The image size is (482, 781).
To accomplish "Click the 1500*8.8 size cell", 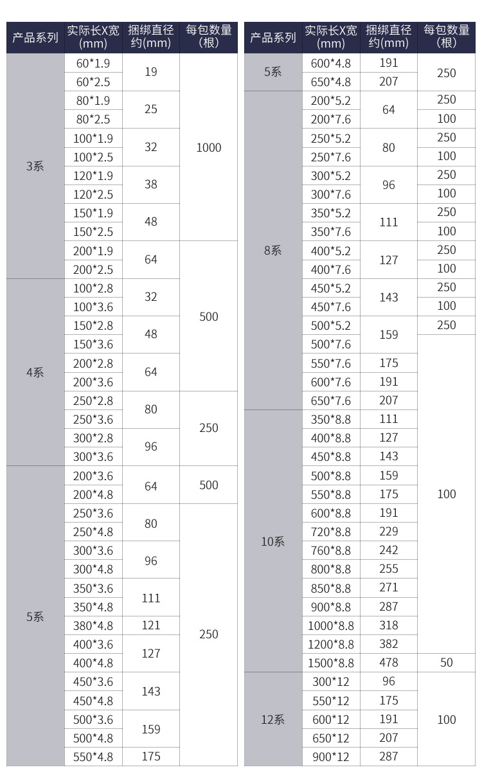I will click(x=331, y=663).
